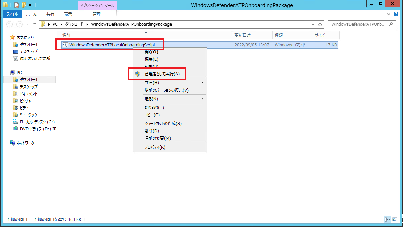Select プロパティ(R) from the context menu
The width and height of the screenshot is (403, 227).
[155, 147]
